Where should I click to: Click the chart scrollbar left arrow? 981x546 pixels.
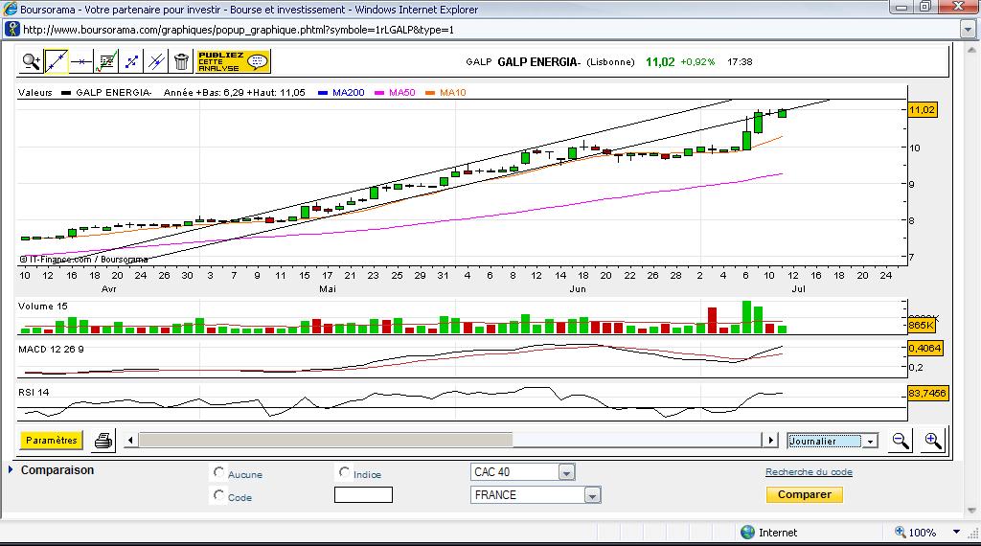click(x=130, y=441)
